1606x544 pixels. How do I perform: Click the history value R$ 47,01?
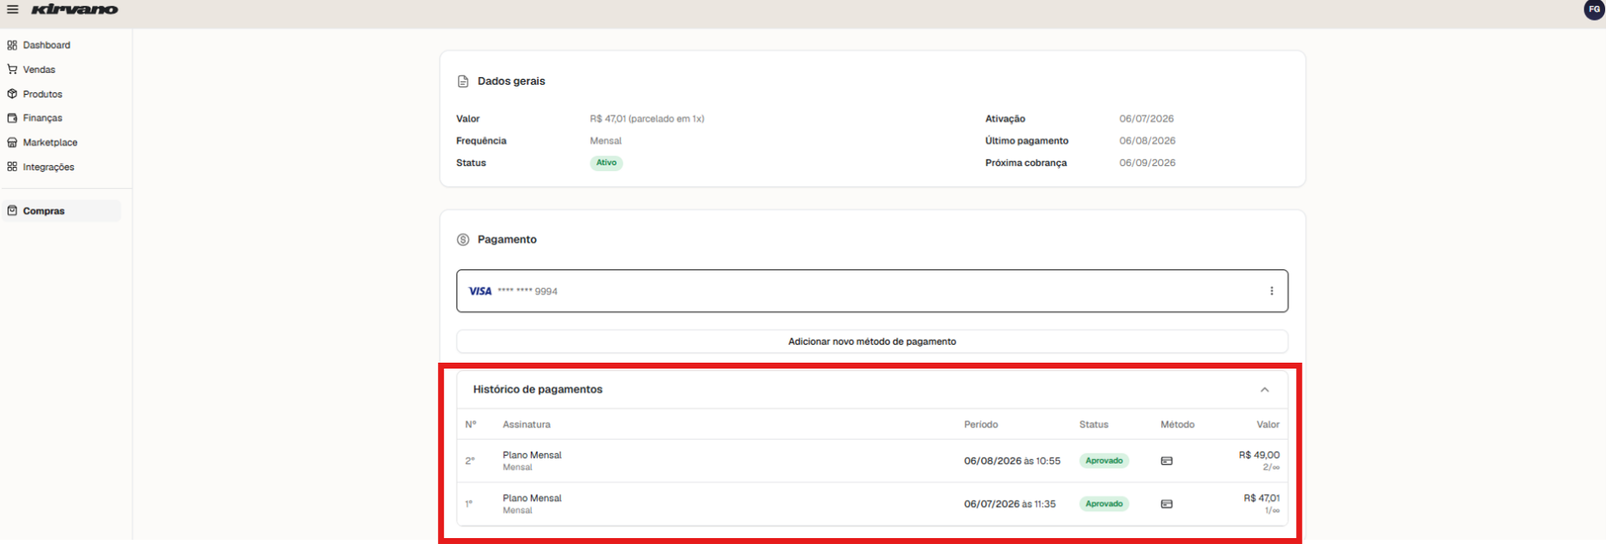point(1261,498)
